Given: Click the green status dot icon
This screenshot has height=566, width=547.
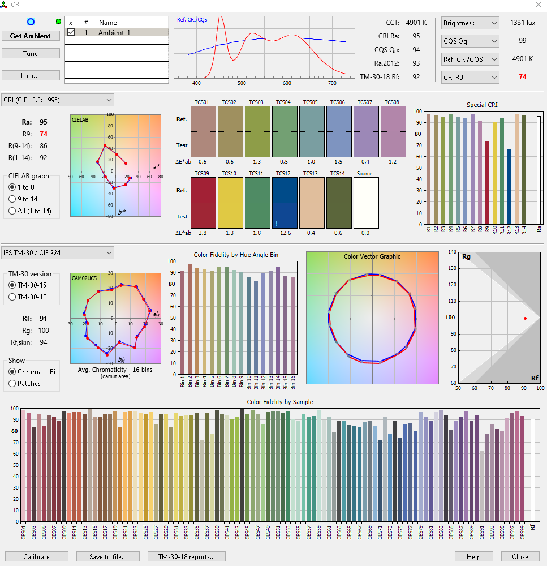Looking at the screenshot, I should point(59,22).
